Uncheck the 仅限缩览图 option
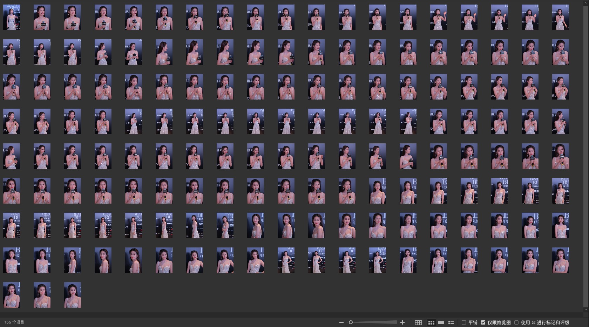This screenshot has width=589, height=327. click(x=483, y=322)
